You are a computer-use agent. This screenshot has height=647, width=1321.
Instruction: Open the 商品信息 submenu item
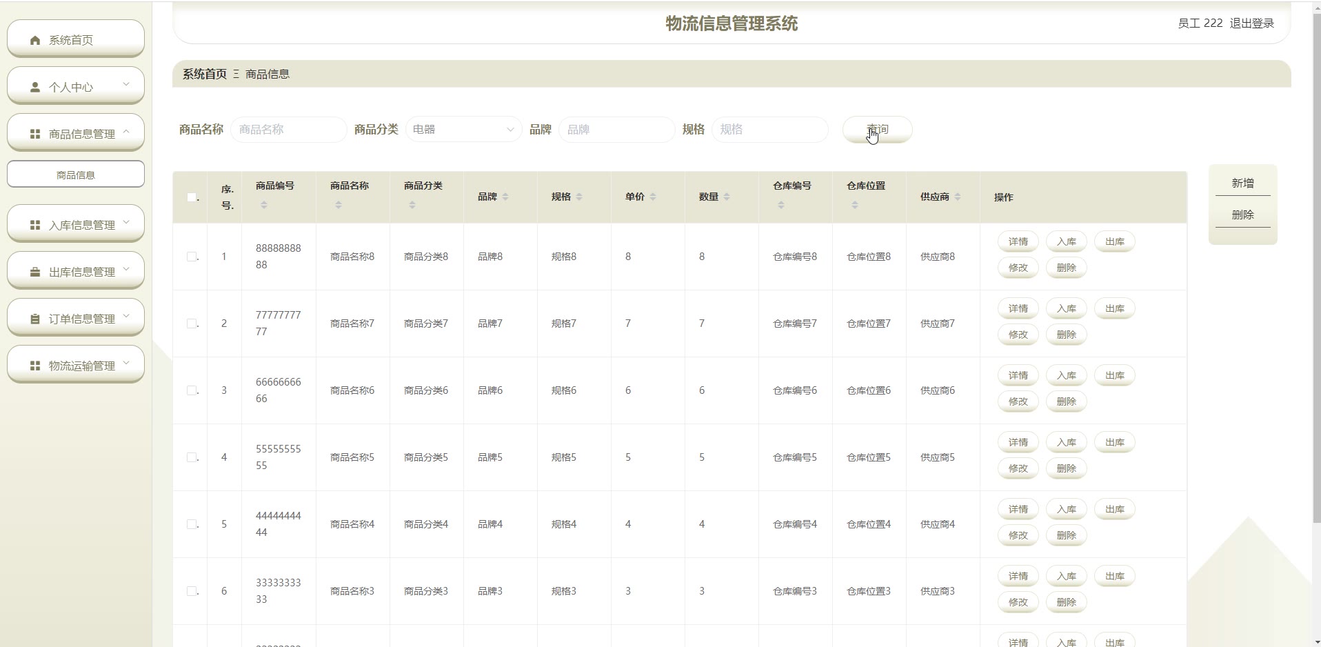[76, 175]
